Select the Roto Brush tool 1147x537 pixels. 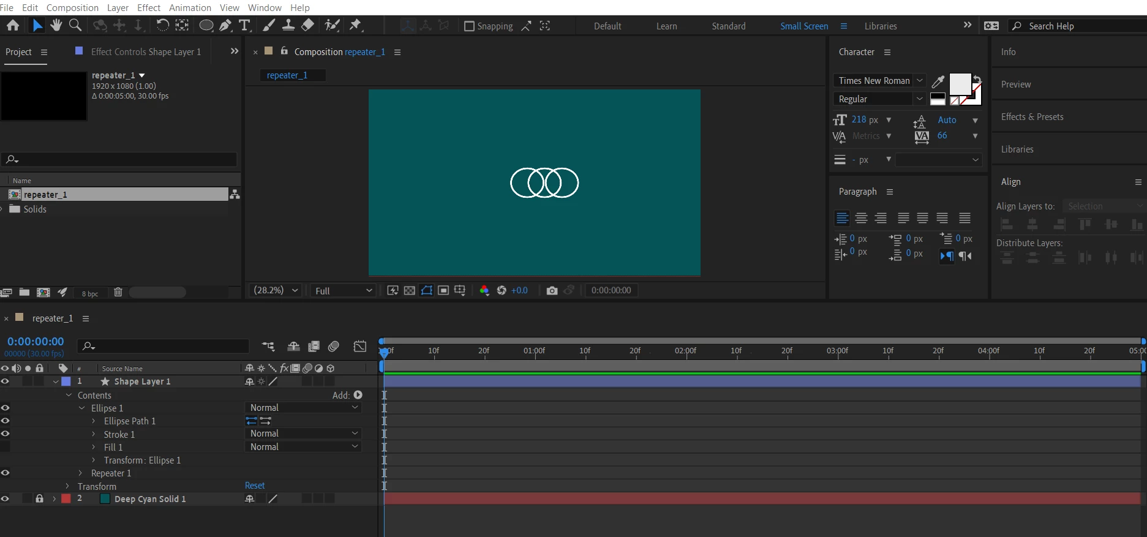click(x=333, y=25)
